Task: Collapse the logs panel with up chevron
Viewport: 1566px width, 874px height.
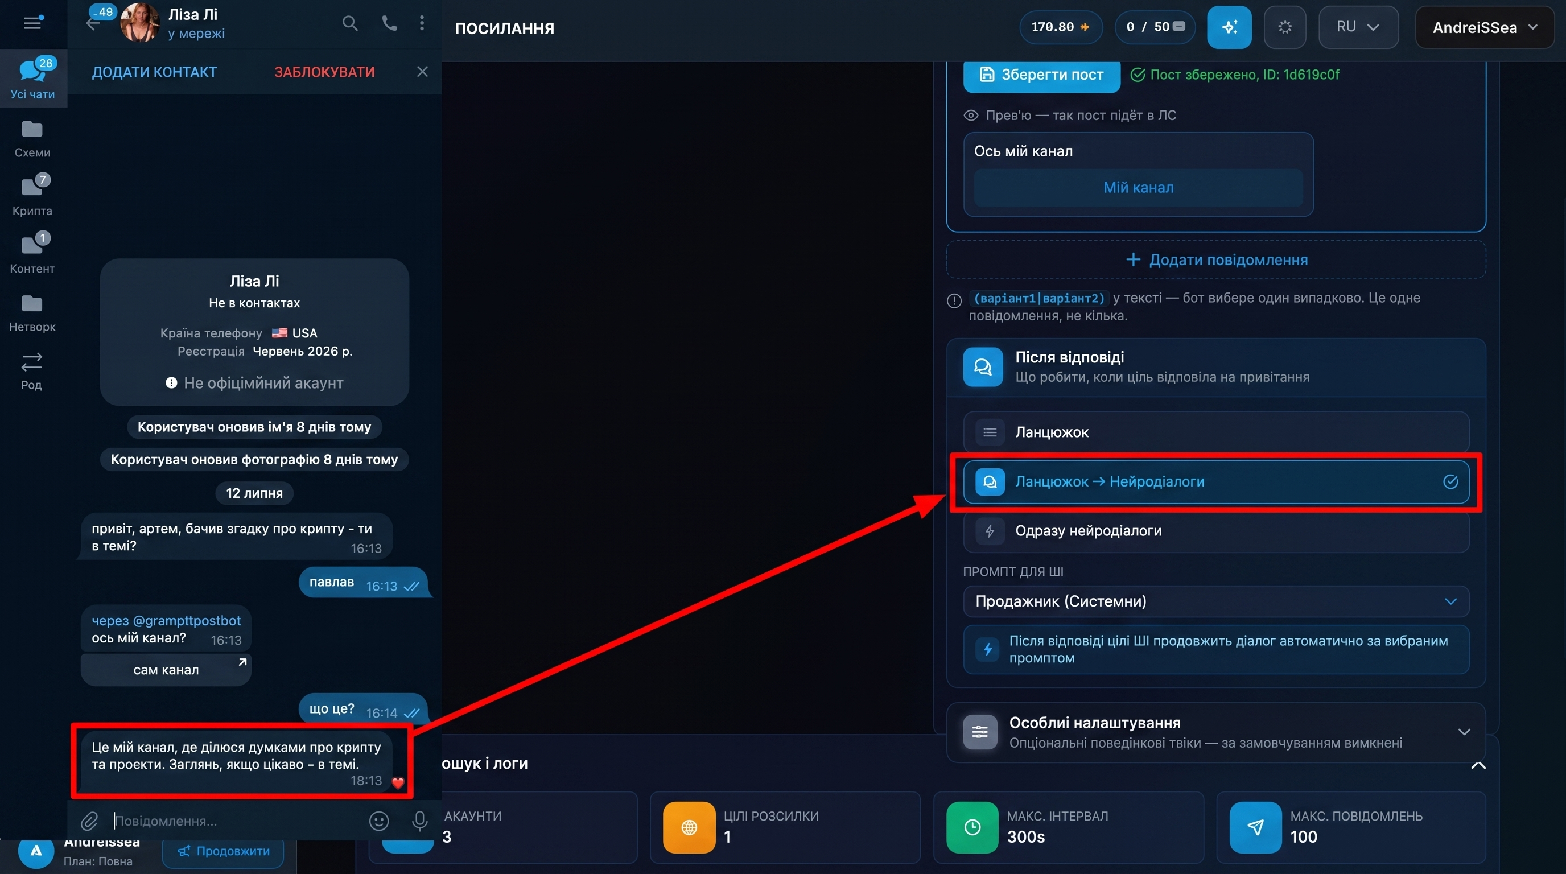Action: click(x=1478, y=765)
